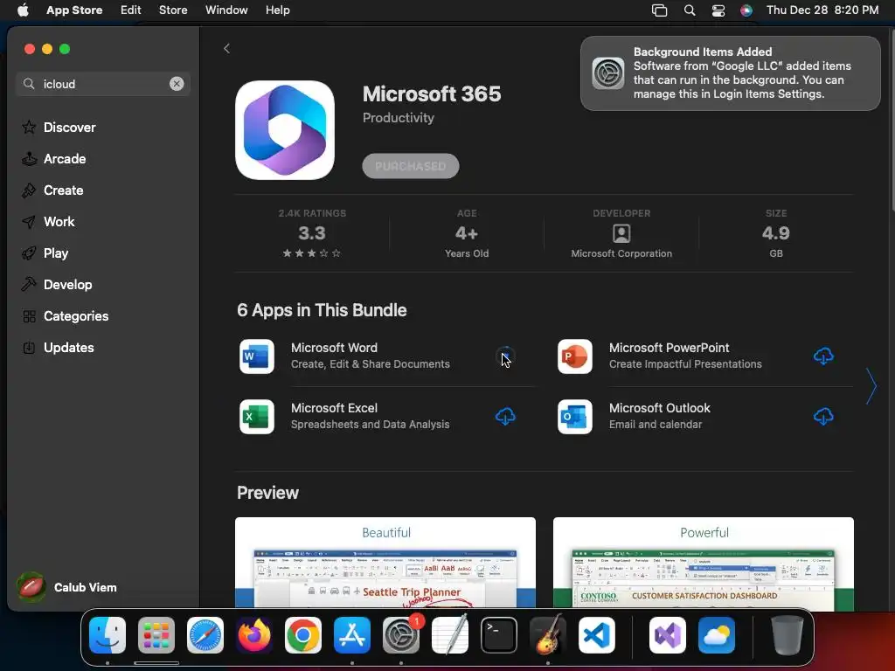Screen dimensions: 895x671
Task: Select the Develop category
Action: point(57,284)
